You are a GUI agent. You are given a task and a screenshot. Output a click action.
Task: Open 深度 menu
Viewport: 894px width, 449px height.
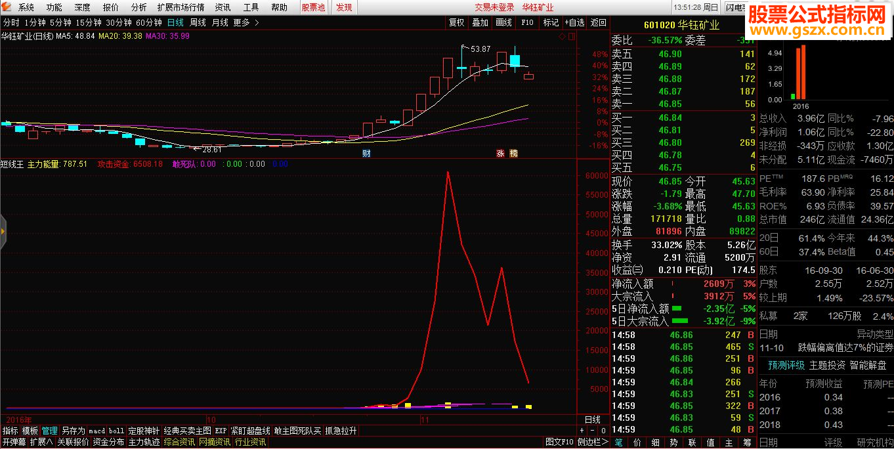point(83,8)
